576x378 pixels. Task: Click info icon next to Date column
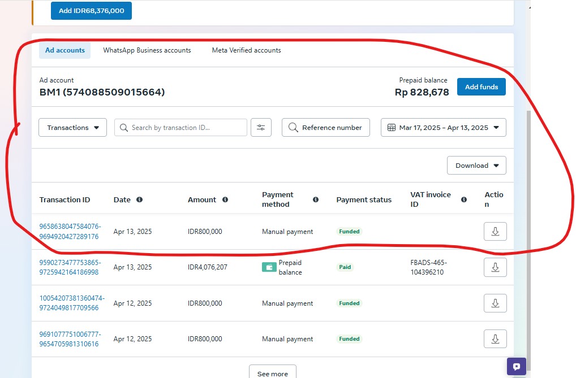pos(139,199)
